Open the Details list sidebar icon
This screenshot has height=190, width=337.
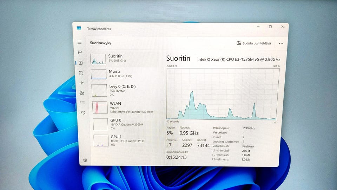click(82, 103)
